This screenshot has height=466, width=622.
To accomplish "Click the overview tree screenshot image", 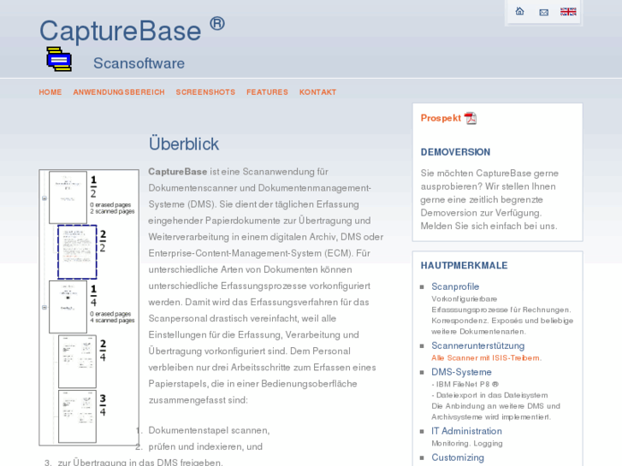I will (89, 307).
